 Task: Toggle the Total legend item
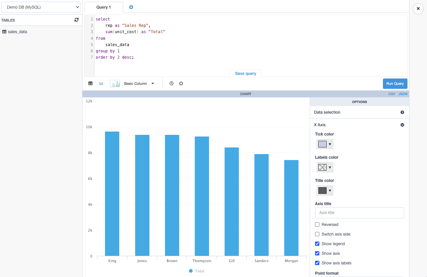click(196, 271)
